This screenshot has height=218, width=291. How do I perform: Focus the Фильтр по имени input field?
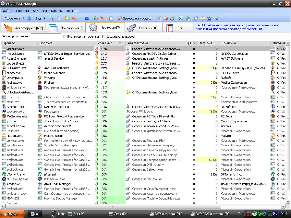[46, 37]
